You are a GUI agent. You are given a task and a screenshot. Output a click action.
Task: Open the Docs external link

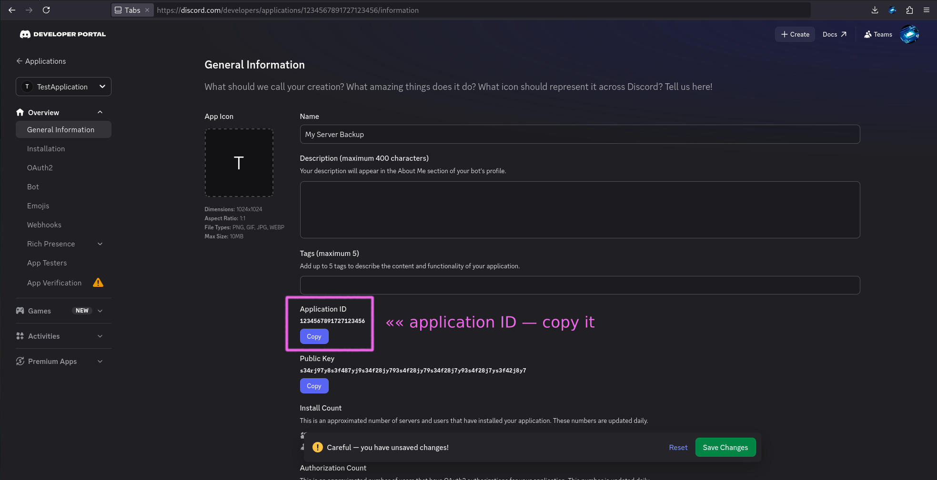[835, 34]
